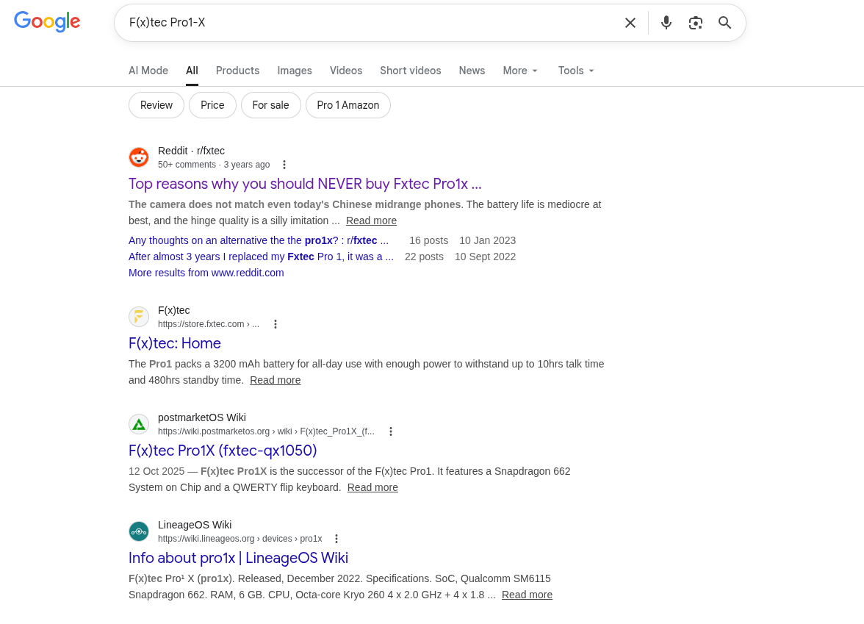This screenshot has height=624, width=864.
Task: Open the LineageOS Wiki result's three-dot menu
Action: (336, 539)
